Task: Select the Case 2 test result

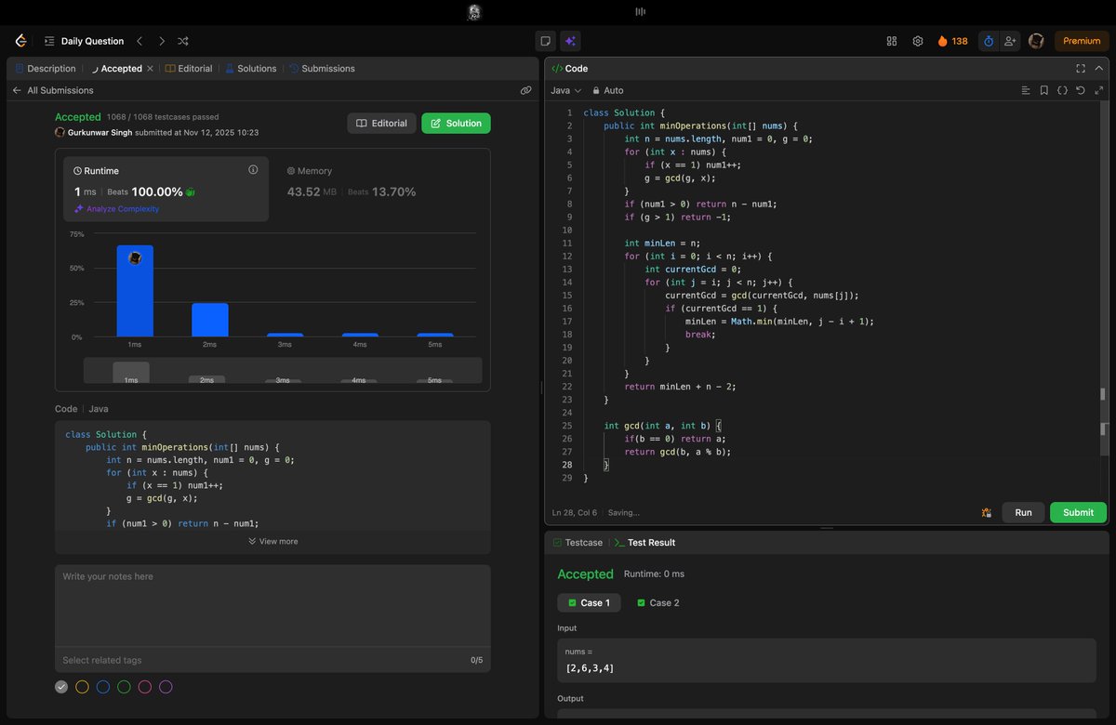Action: [658, 602]
